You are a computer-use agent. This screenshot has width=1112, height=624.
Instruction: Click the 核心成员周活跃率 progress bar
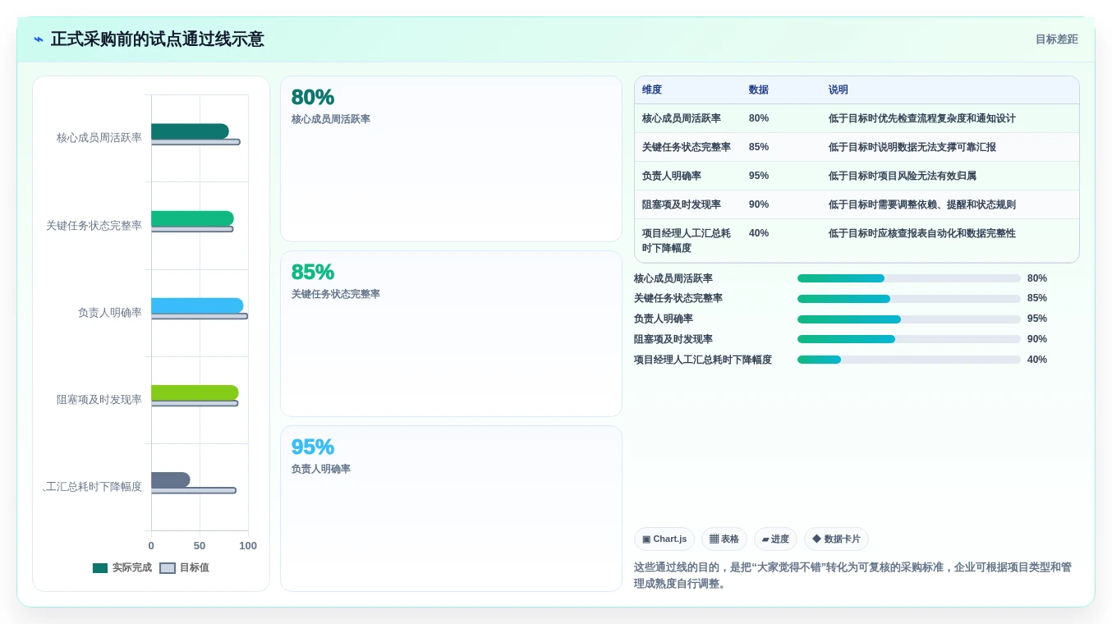coord(909,278)
